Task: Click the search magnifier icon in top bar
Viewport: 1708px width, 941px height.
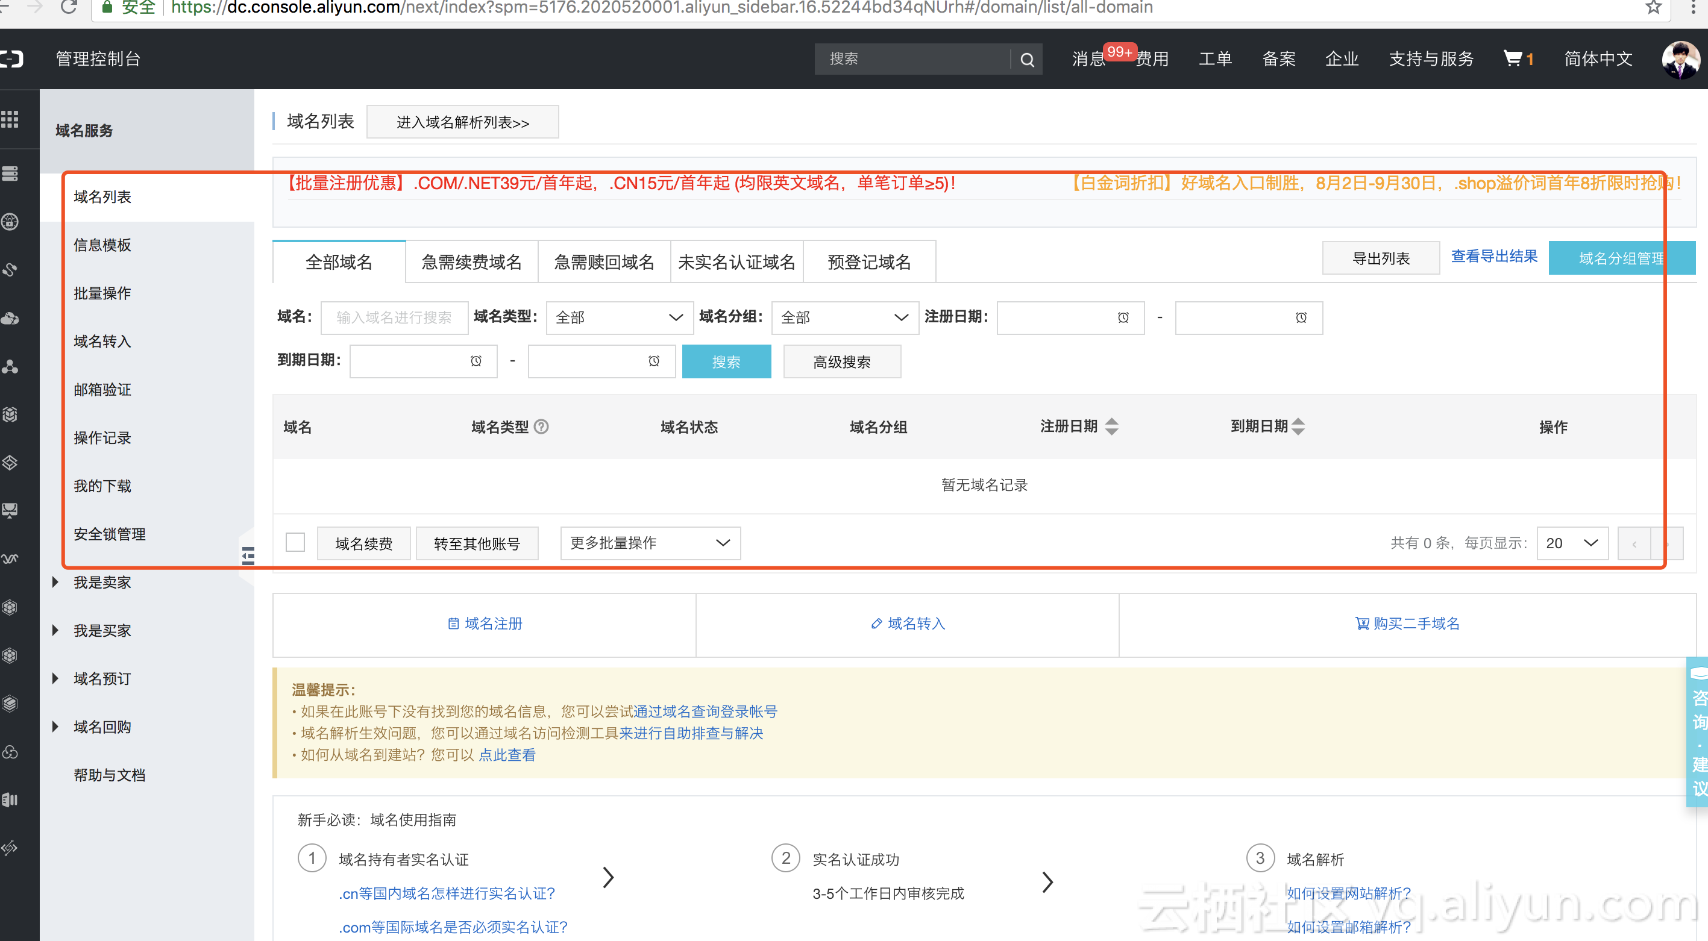Action: point(1027,60)
